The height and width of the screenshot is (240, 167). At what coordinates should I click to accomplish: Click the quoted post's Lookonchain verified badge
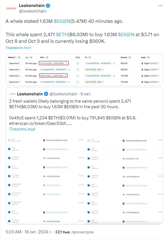coord(46,94)
